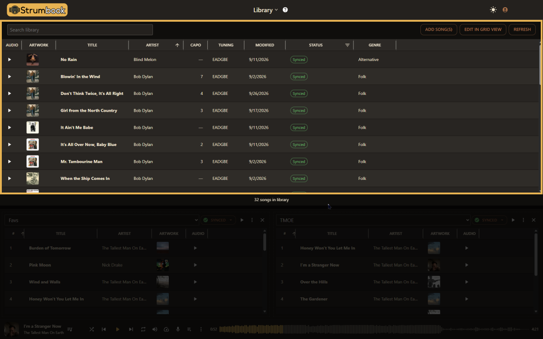Skip to next track in player

(131, 330)
